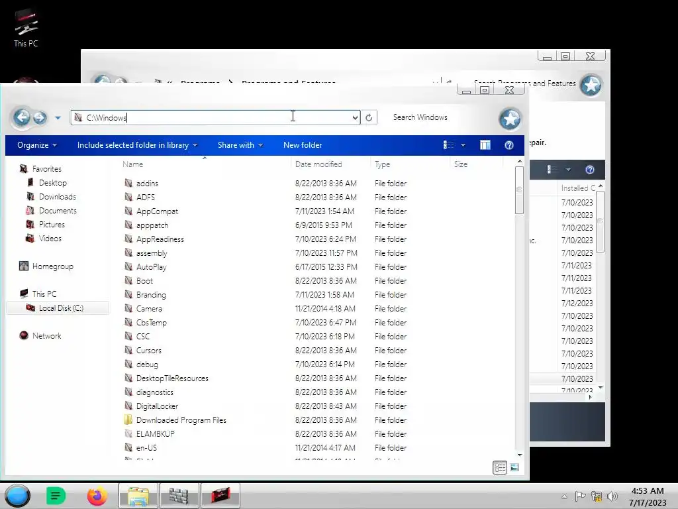678x509 pixels.
Task: Open Documents in the navigation pane
Action: (x=58, y=210)
